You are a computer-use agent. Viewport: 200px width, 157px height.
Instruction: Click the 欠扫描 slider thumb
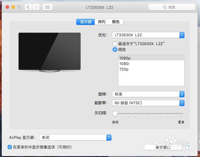point(115,114)
